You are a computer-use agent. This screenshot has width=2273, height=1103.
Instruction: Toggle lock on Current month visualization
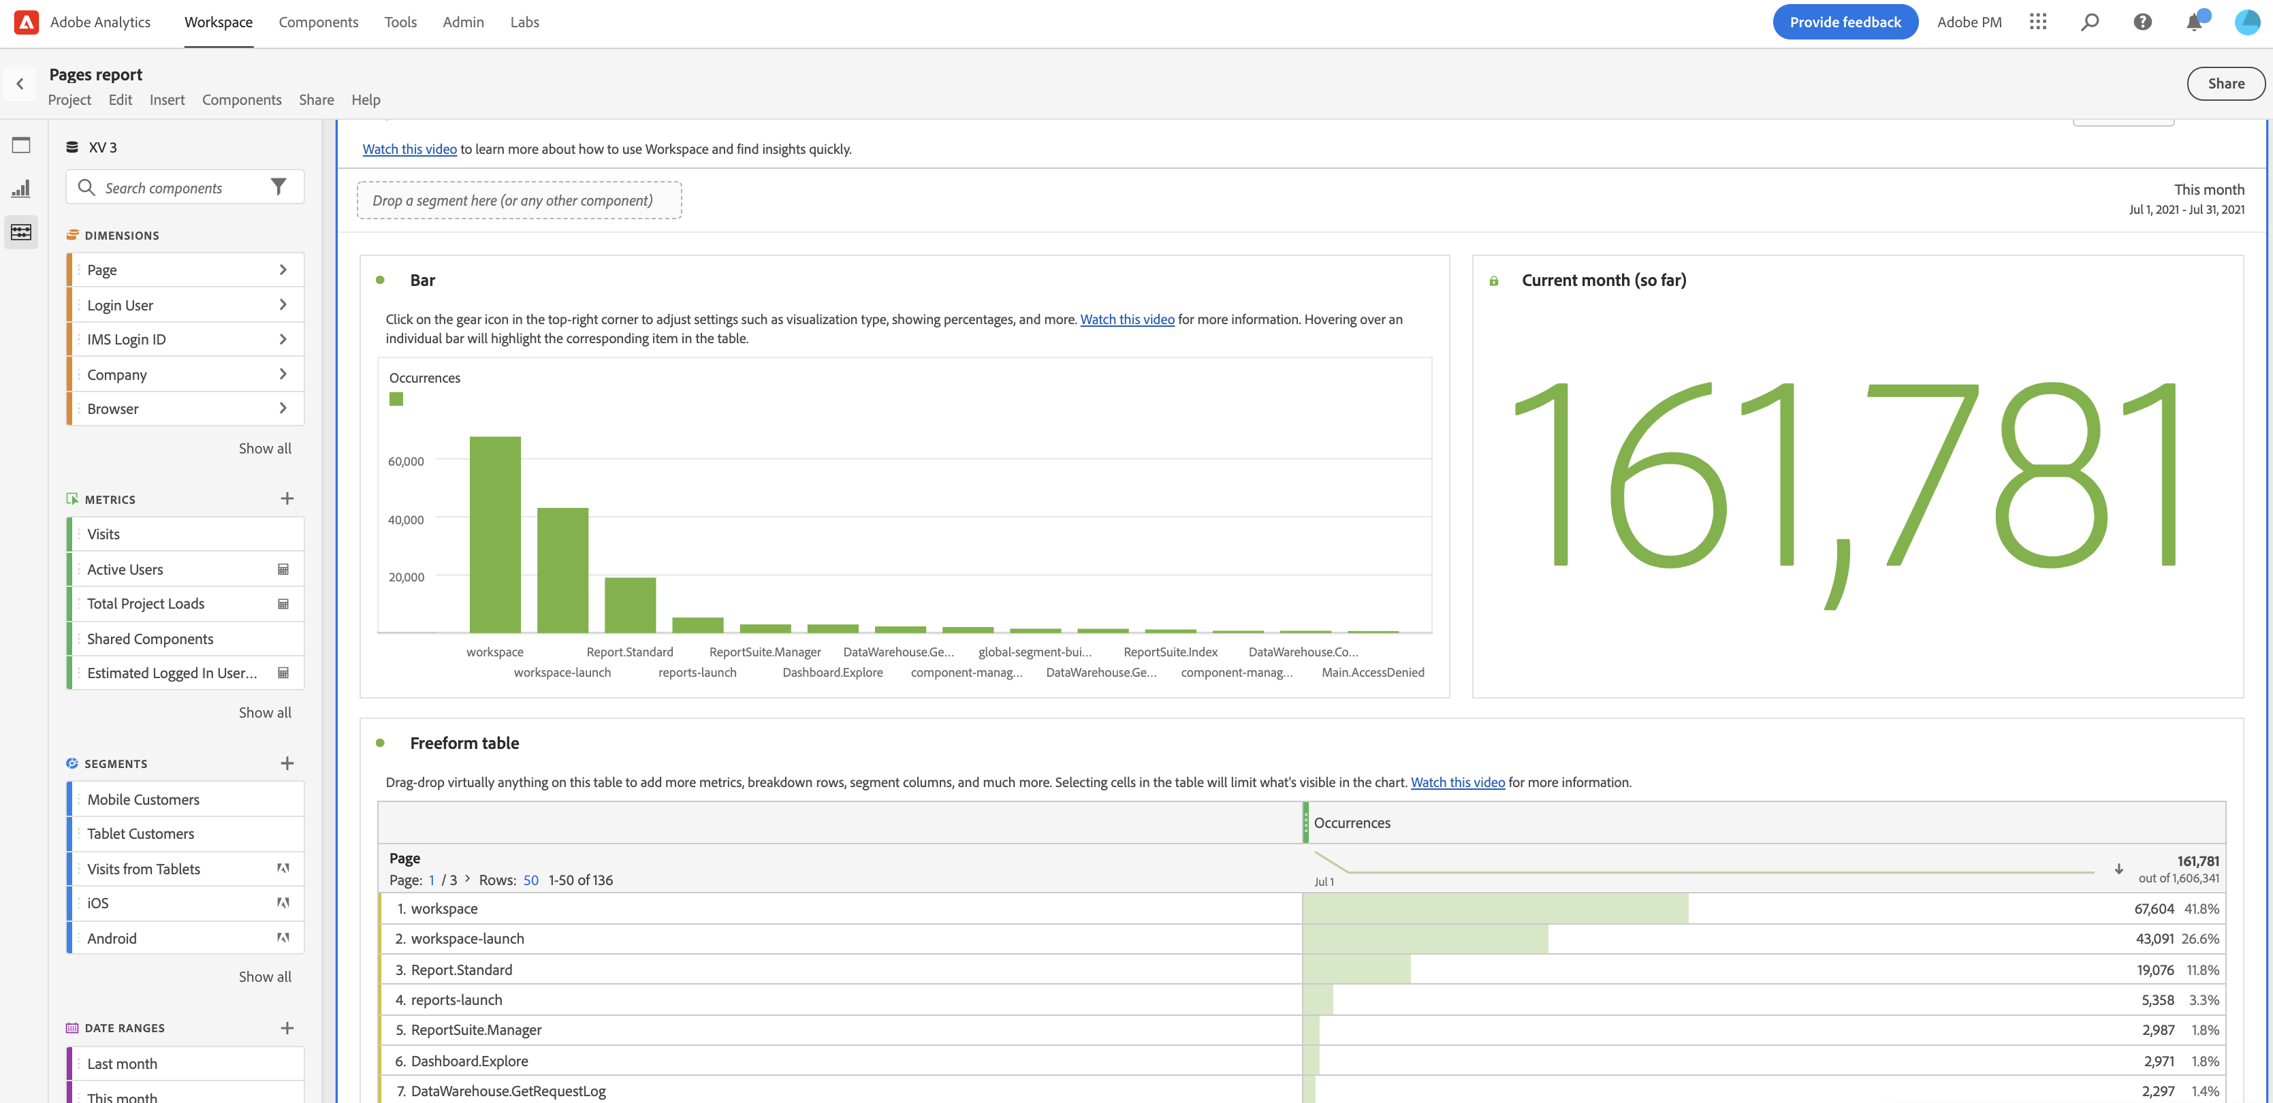click(x=1494, y=281)
